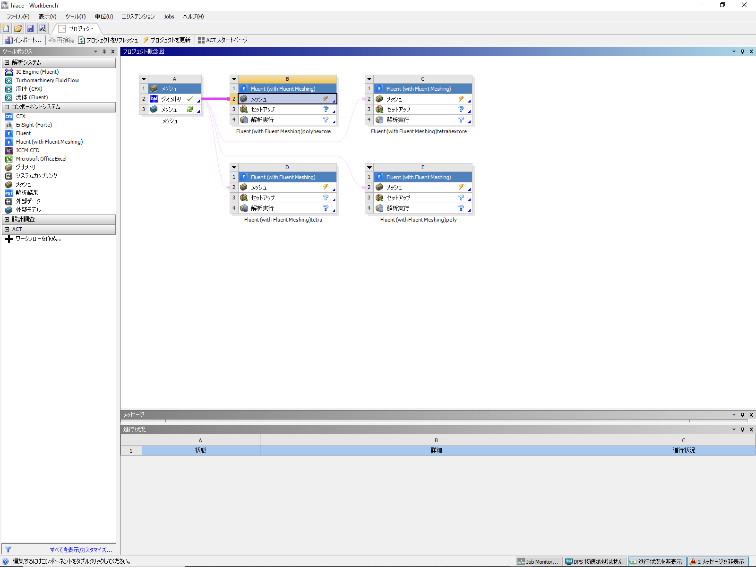Toggle auto-hide pin on the ツールボックス panel
The width and height of the screenshot is (756, 567).
click(104, 52)
